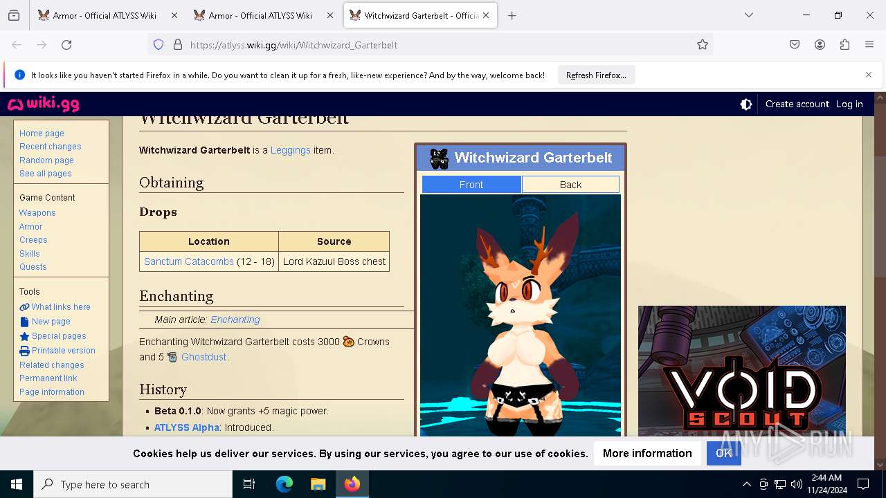
Task: Open Armor in Game Content
Action: click(30, 227)
